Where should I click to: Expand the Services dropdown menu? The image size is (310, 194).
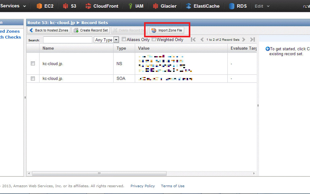tap(13, 6)
